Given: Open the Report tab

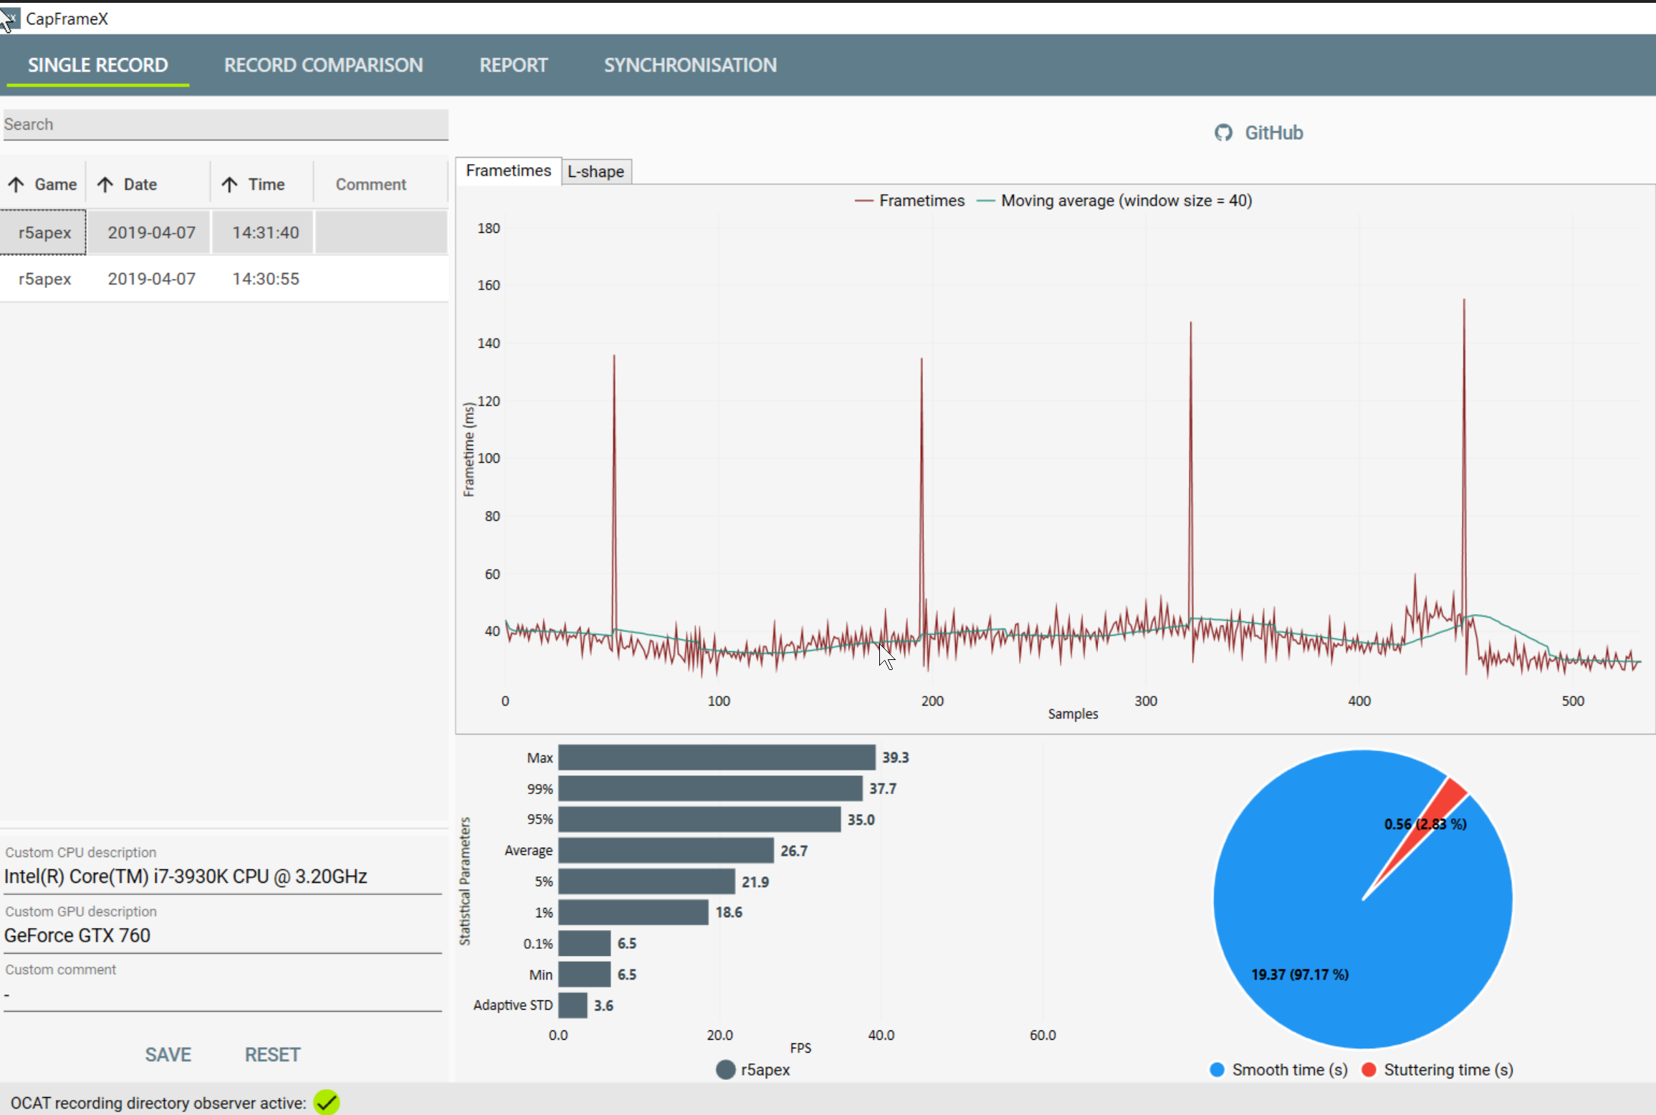Looking at the screenshot, I should (514, 65).
